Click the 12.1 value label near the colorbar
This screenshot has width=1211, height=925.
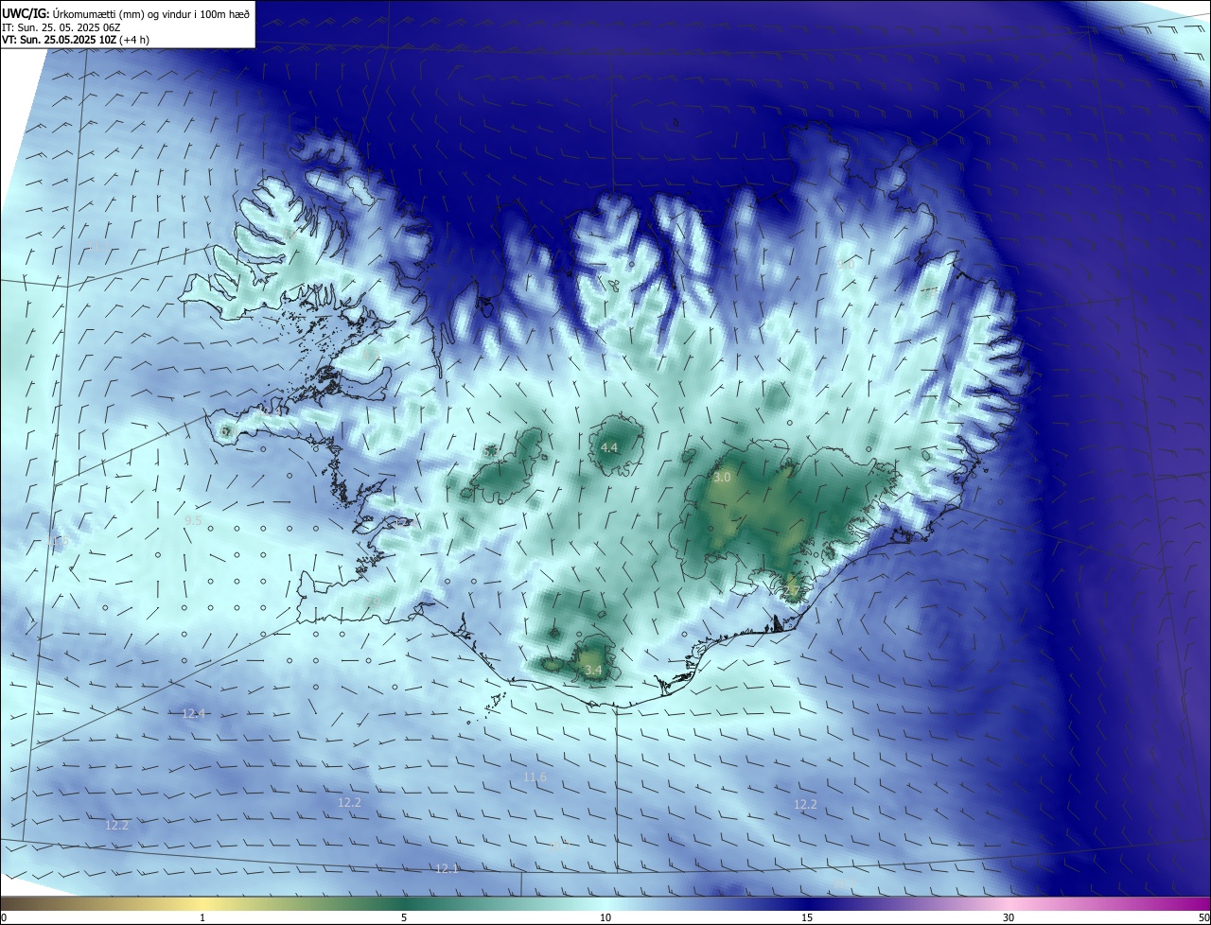pos(447,868)
